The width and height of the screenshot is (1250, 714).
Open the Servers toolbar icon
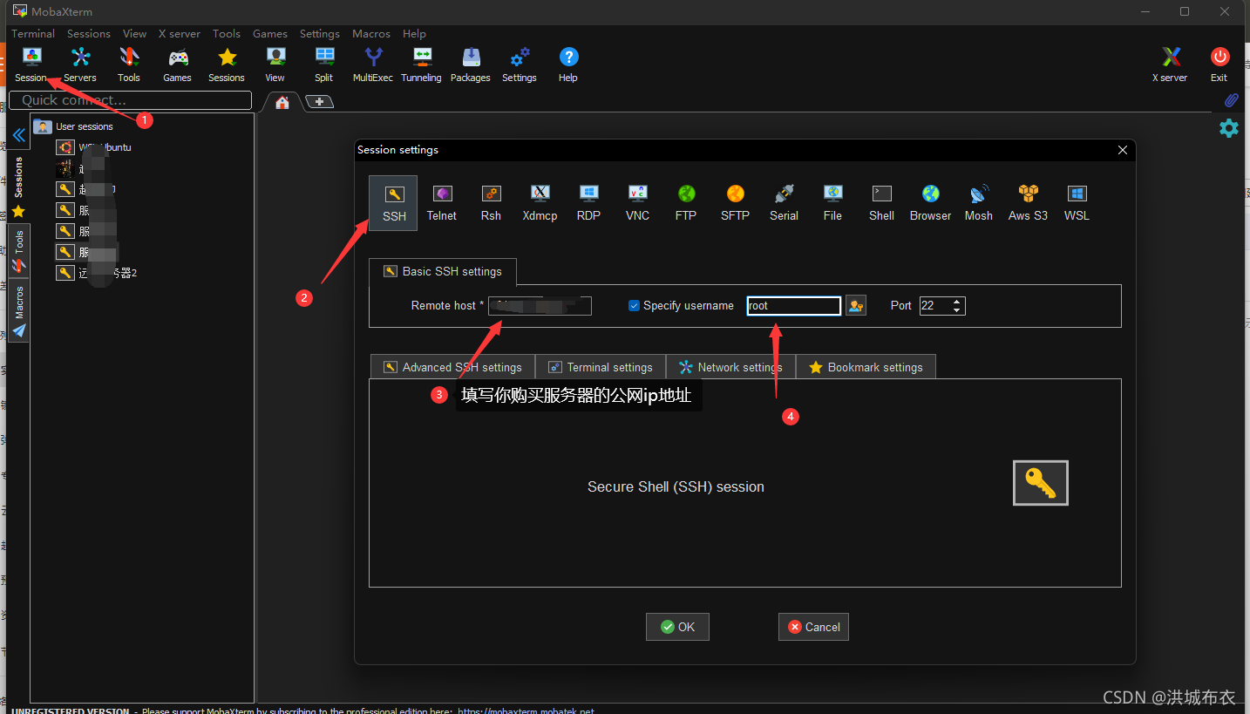point(80,65)
